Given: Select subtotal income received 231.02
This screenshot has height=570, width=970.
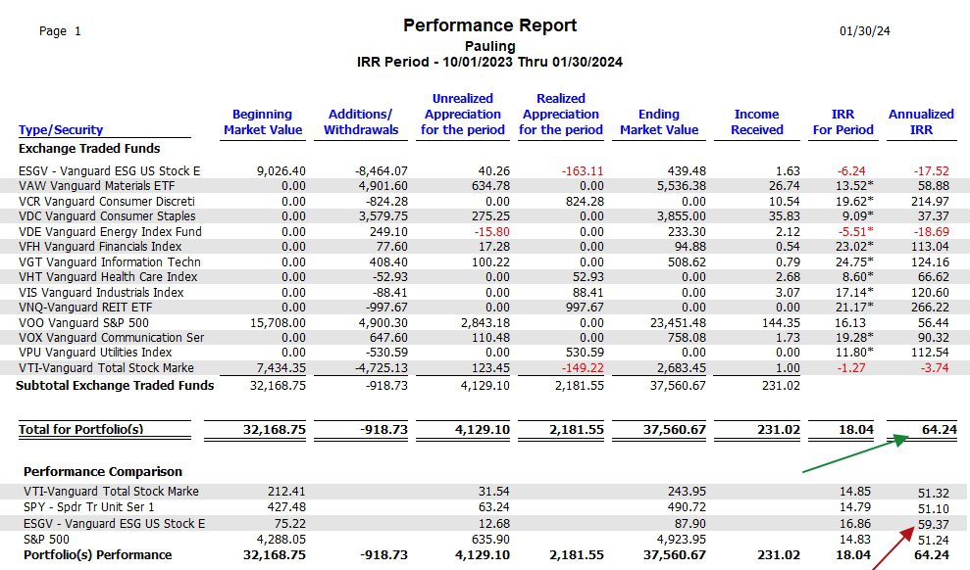Looking at the screenshot, I should (x=780, y=385).
